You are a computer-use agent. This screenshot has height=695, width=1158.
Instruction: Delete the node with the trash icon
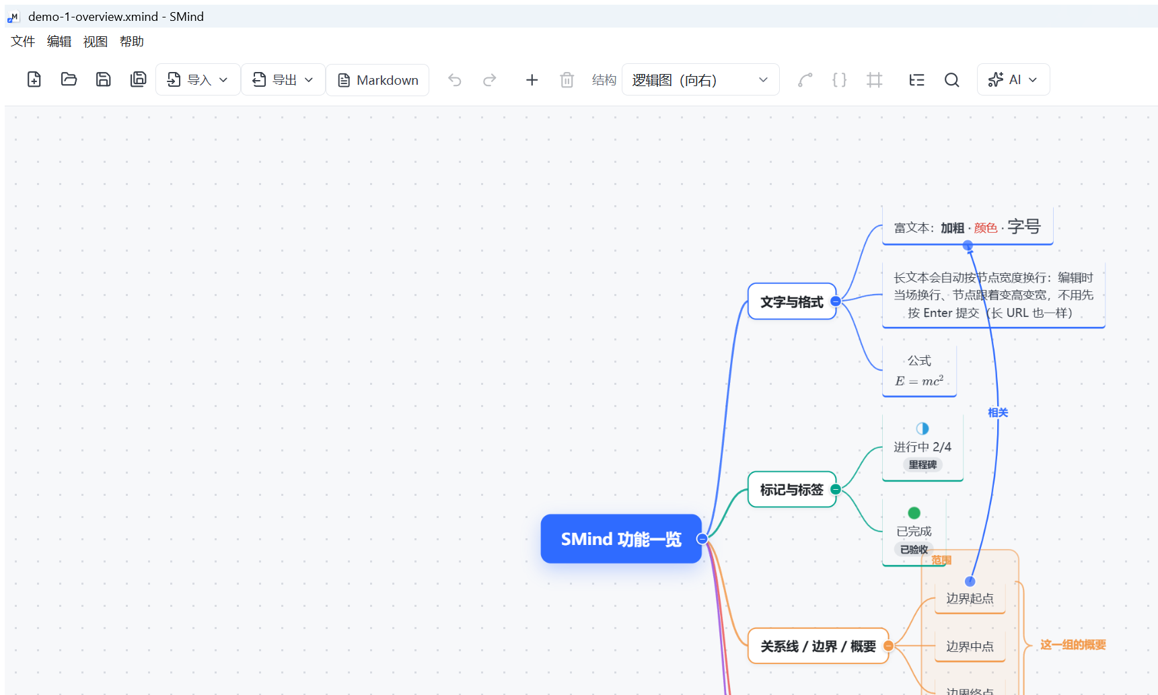point(567,80)
